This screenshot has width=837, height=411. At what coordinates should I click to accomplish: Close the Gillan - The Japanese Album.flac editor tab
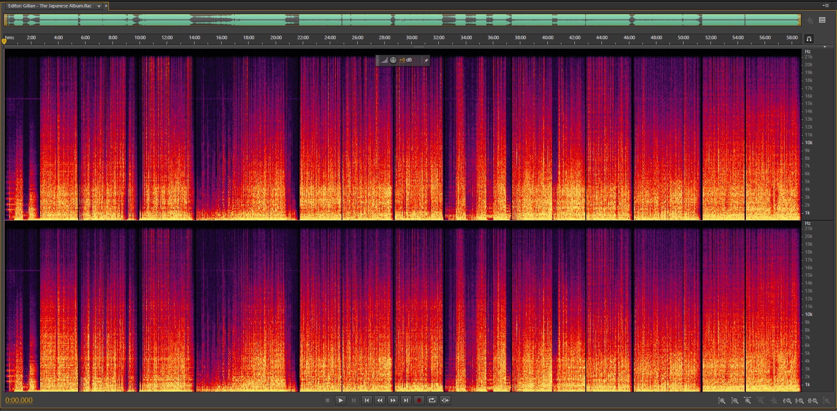click(106, 6)
